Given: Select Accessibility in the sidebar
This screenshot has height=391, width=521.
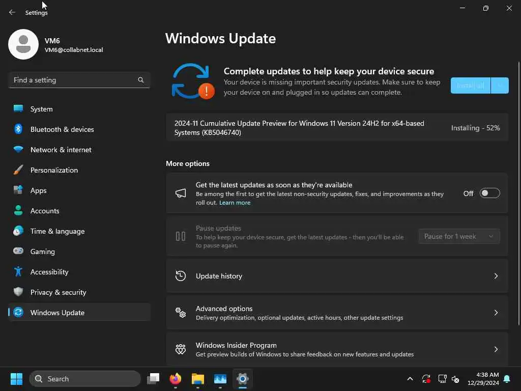Looking at the screenshot, I should point(79,272).
